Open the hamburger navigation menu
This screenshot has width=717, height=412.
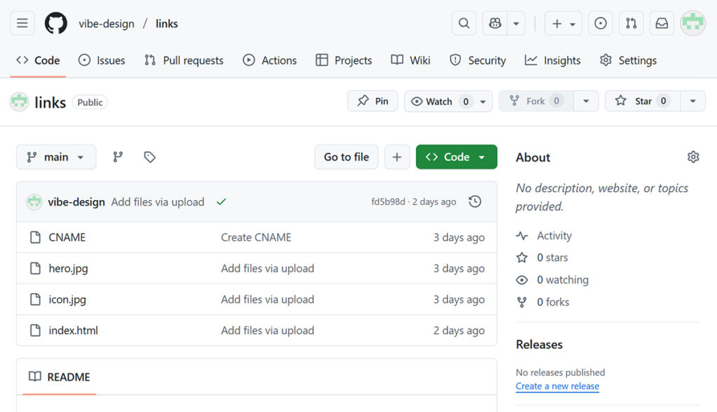coord(22,24)
